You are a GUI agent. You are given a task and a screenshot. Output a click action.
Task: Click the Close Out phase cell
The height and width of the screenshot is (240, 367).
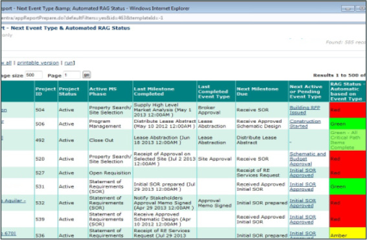click(110, 140)
